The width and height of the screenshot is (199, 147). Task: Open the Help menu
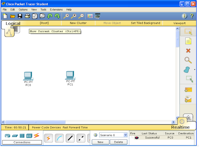(x=69, y=10)
